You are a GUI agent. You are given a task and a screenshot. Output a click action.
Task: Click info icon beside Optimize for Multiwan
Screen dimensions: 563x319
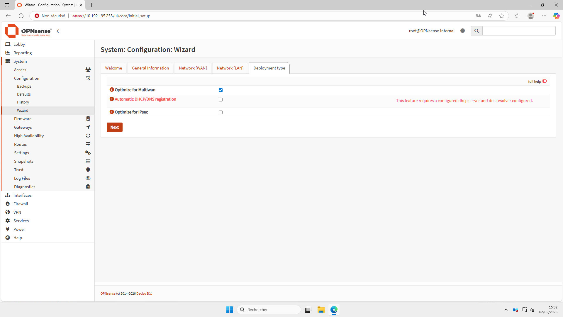coord(111,90)
